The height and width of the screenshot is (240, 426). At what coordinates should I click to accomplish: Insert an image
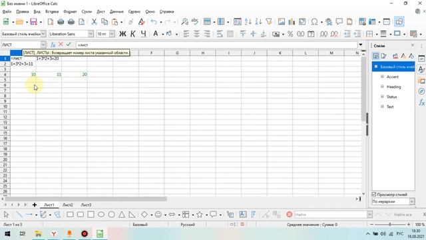[x=282, y=22]
